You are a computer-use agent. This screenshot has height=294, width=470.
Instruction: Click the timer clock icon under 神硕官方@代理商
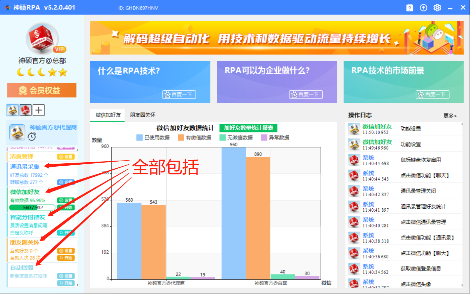(x=32, y=136)
